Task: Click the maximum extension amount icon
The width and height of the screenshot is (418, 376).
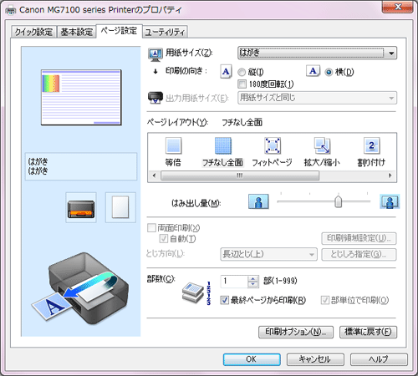Action: click(x=390, y=201)
